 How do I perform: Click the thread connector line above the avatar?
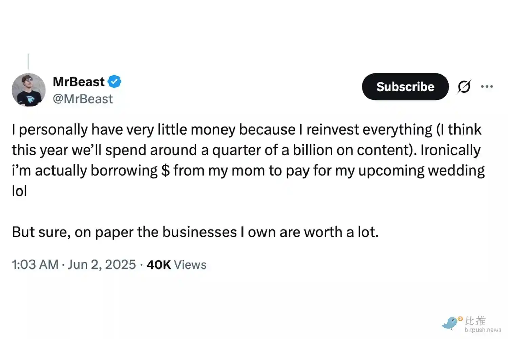pos(28,61)
